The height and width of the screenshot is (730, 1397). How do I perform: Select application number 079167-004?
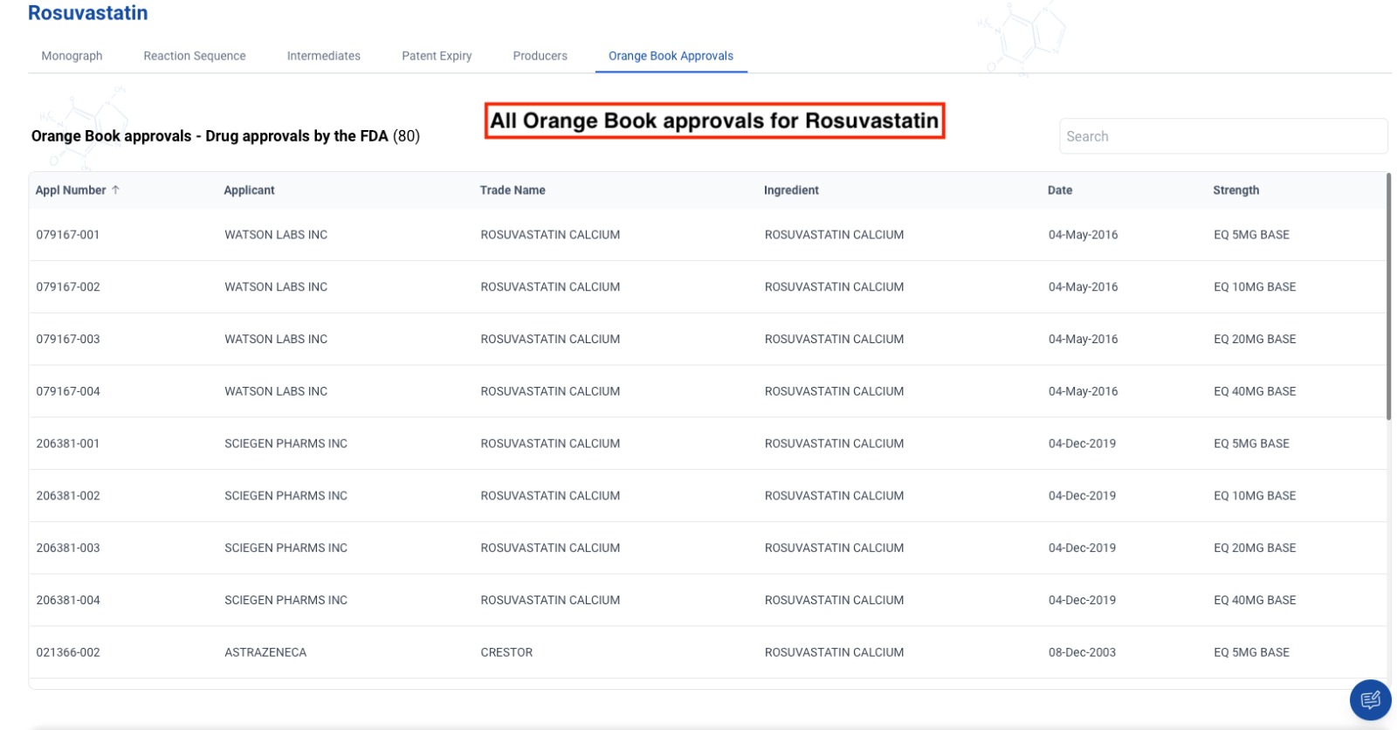[x=68, y=392]
